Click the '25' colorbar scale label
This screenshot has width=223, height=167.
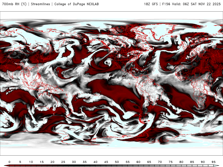(63, 162)
